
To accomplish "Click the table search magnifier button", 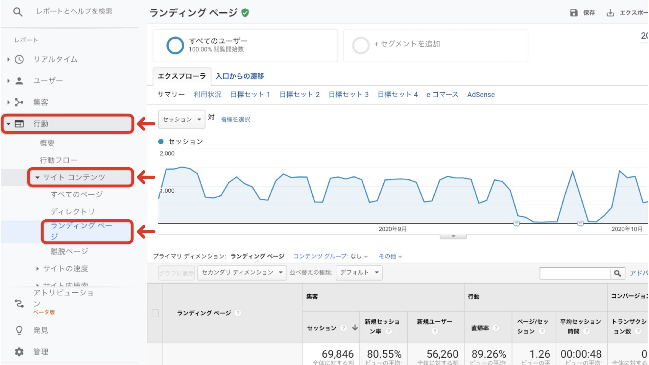I will [x=617, y=273].
